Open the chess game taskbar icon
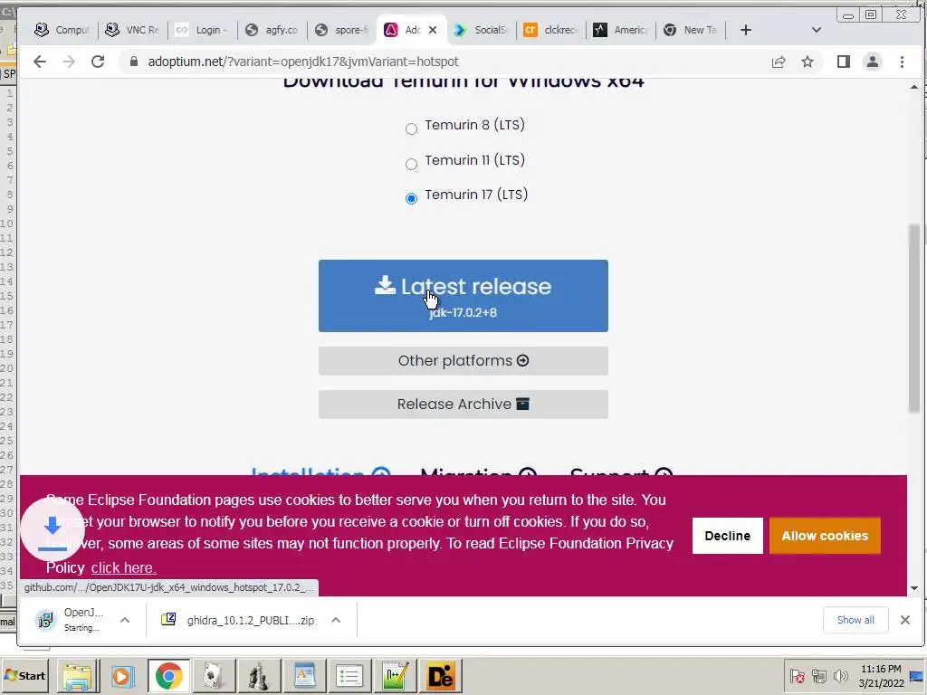 pos(258,676)
